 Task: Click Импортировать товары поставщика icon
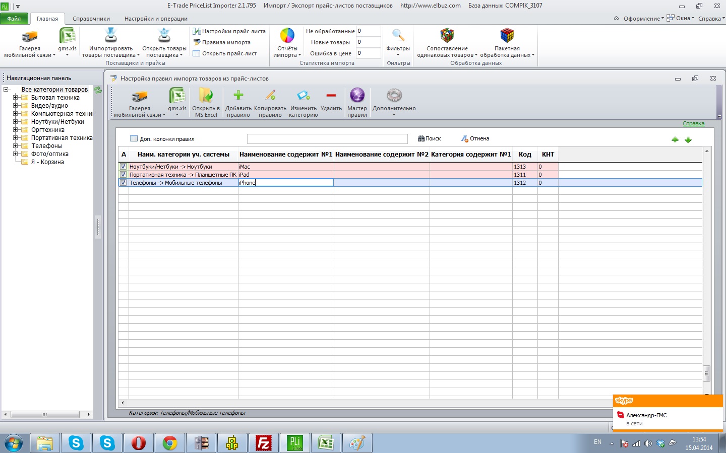coord(111,36)
